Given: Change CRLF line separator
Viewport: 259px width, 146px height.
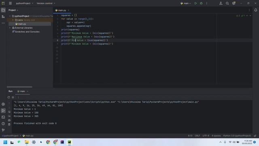Looking at the screenshot, I should pyautogui.click(x=197, y=136).
